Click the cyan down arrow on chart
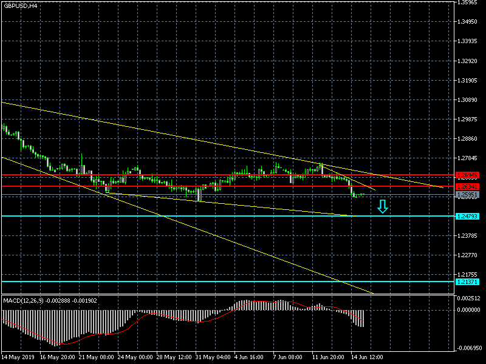 [x=382, y=207]
